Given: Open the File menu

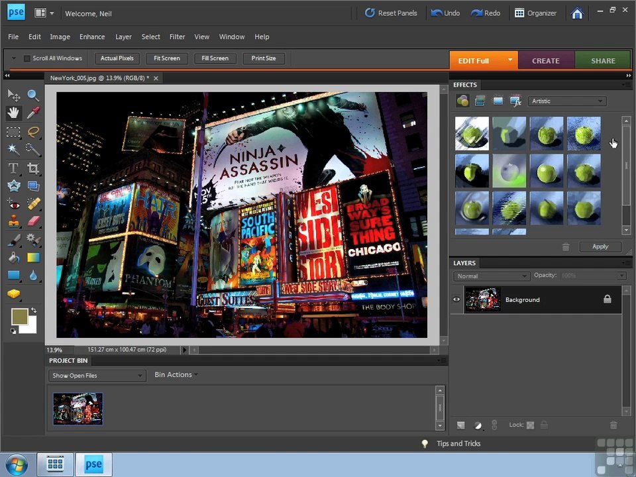Looking at the screenshot, I should [x=13, y=37].
